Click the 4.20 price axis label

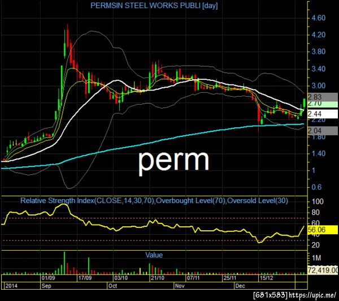click(318, 35)
